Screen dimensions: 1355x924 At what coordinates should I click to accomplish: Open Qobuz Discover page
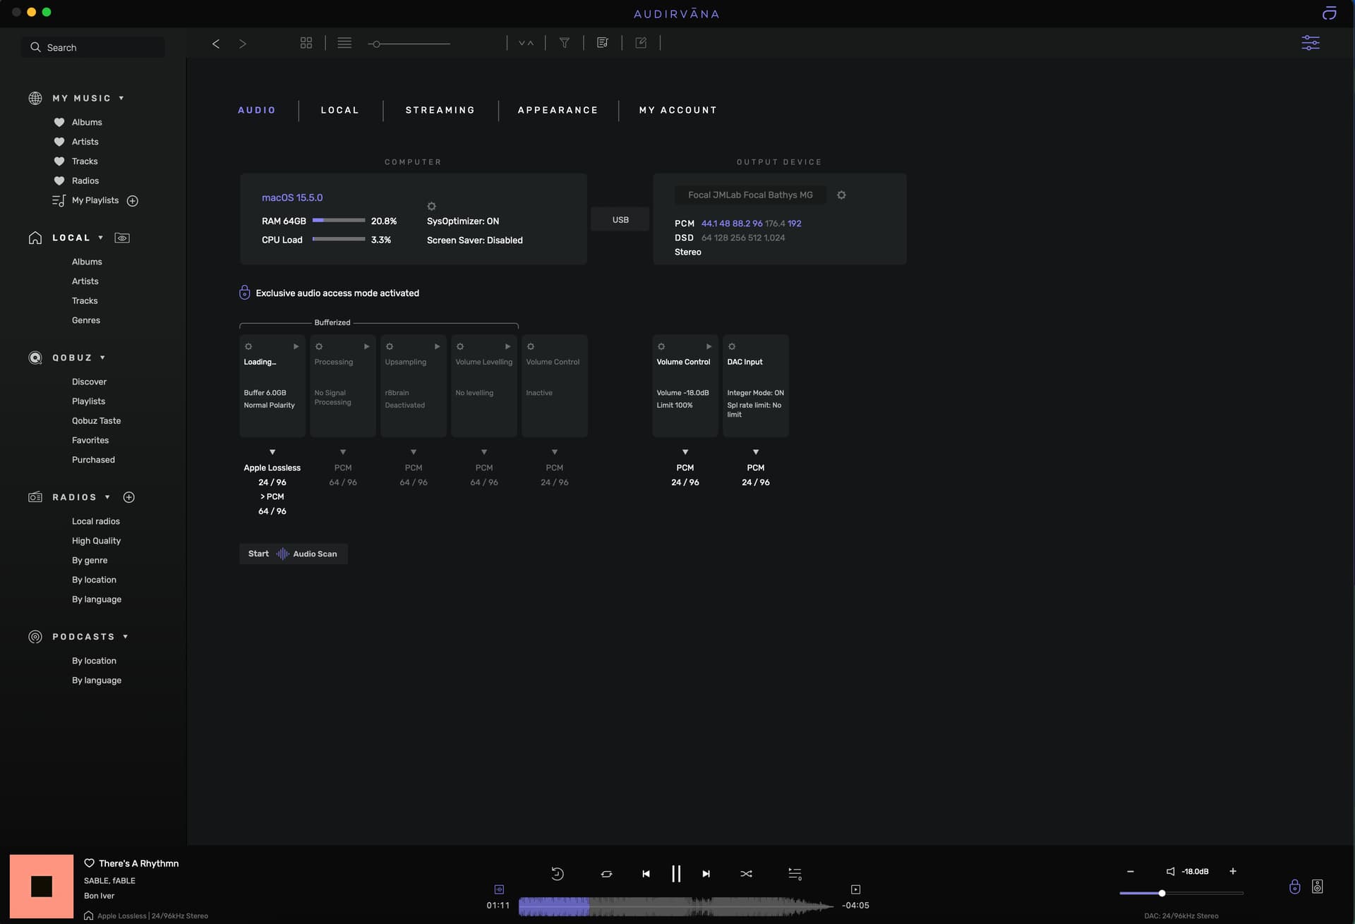tap(89, 382)
